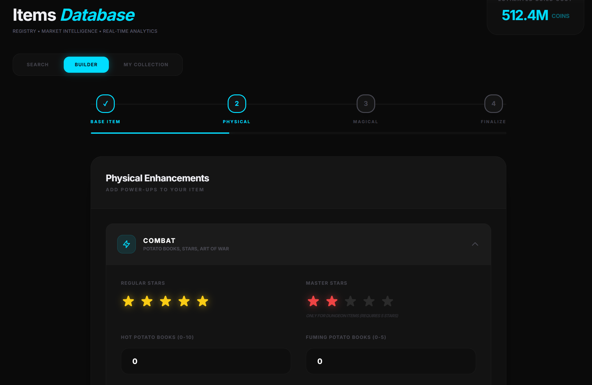Click the Combat lightning bolt icon

tap(126, 244)
